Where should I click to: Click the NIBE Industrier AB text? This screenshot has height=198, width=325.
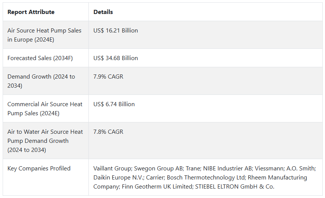227,169
